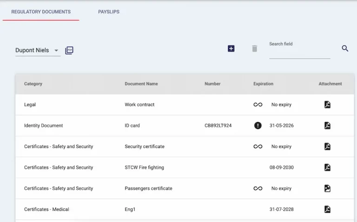Select the Legal category cell

30,105
